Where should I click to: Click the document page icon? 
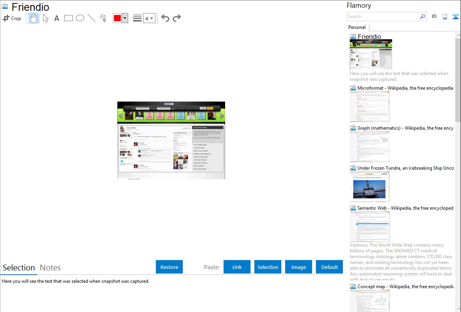pos(445,17)
